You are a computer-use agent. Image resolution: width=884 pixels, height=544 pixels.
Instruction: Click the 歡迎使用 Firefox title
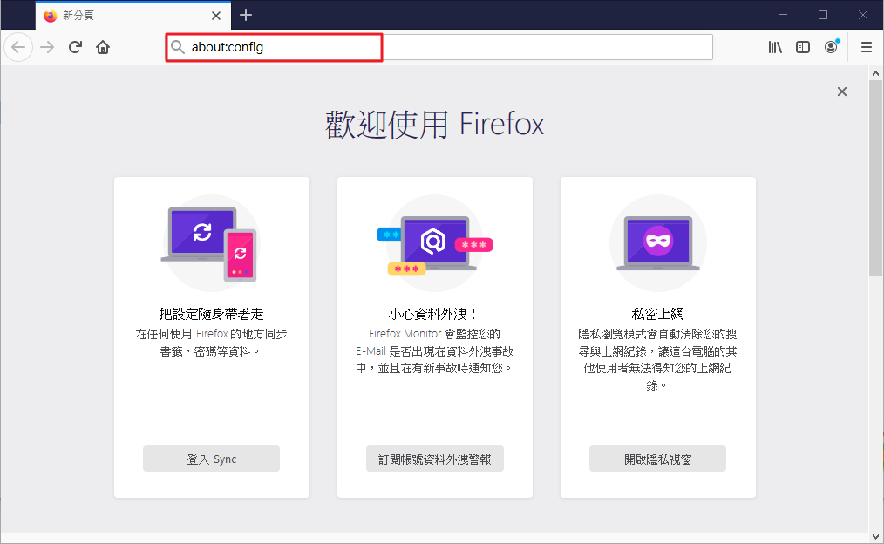click(x=435, y=124)
